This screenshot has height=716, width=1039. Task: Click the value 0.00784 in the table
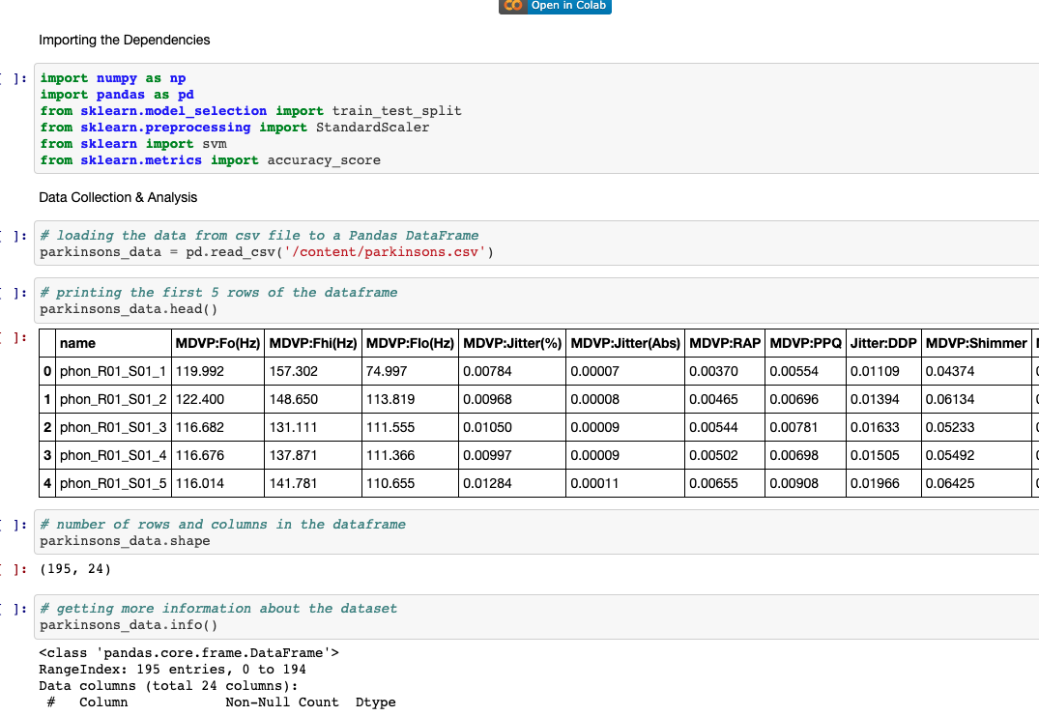point(488,372)
